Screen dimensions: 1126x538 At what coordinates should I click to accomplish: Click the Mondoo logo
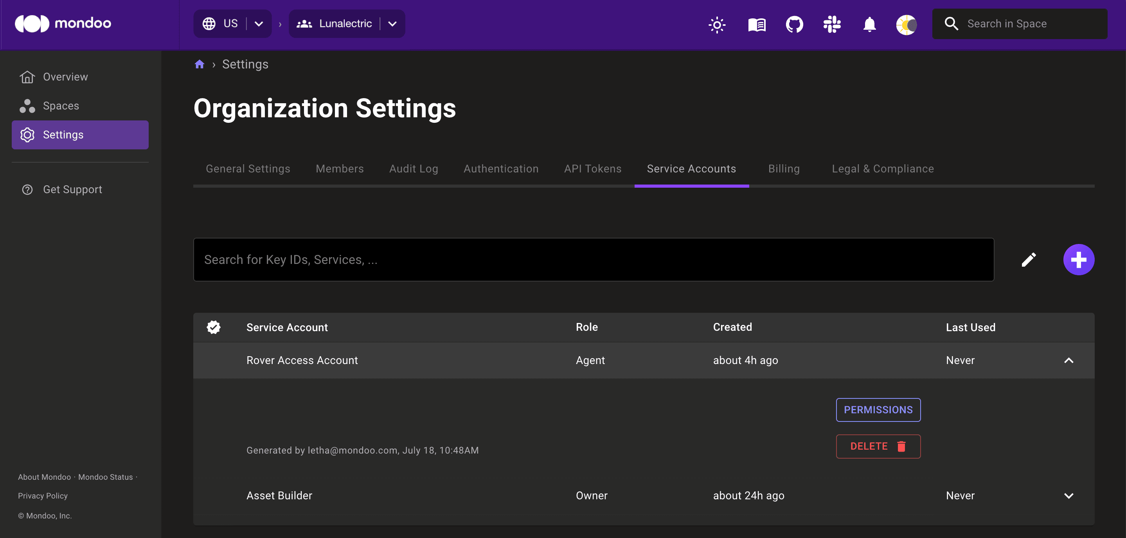point(63,23)
